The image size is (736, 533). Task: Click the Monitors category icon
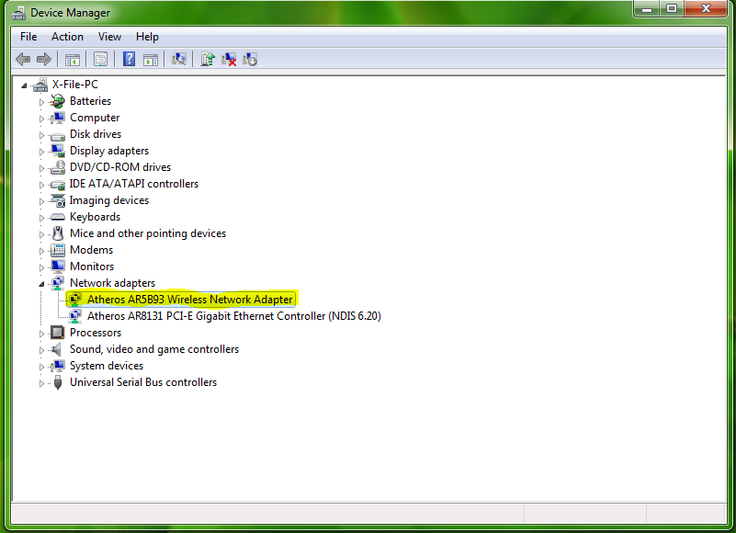(58, 266)
